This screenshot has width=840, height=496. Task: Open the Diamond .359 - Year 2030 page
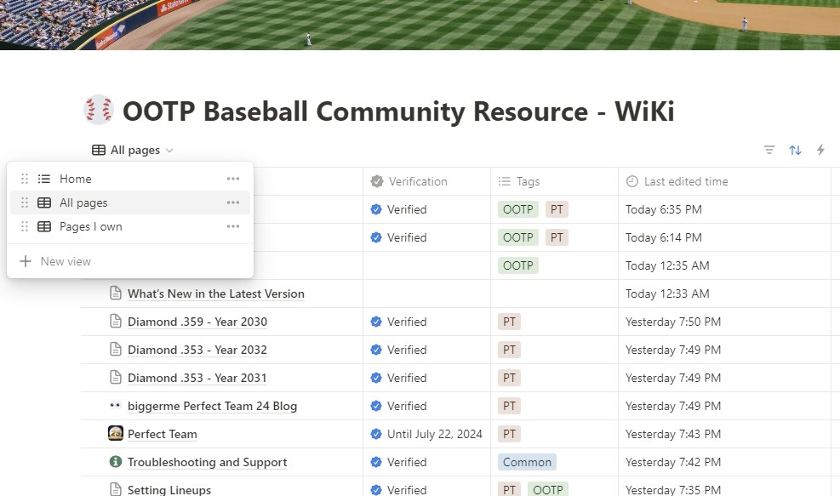pos(197,322)
